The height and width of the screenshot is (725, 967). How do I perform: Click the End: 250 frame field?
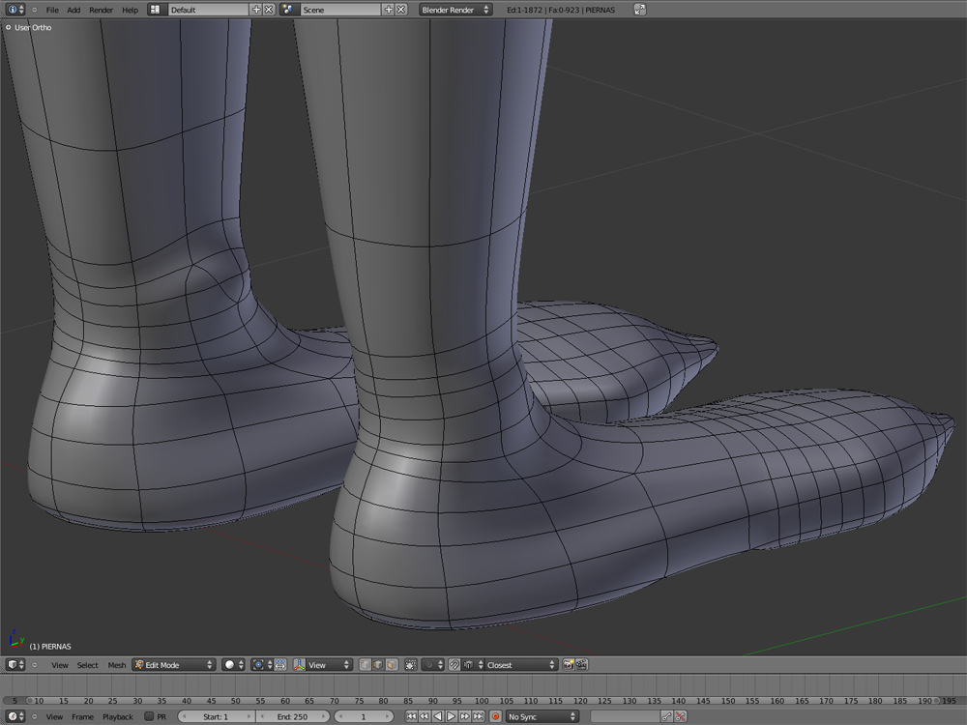(291, 716)
